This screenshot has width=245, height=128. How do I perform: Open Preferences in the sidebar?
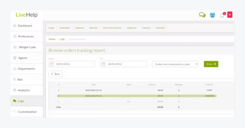click(27, 36)
